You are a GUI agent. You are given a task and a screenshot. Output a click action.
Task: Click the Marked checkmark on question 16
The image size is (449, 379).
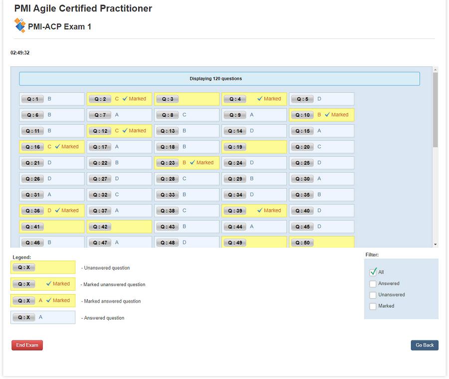pos(57,147)
